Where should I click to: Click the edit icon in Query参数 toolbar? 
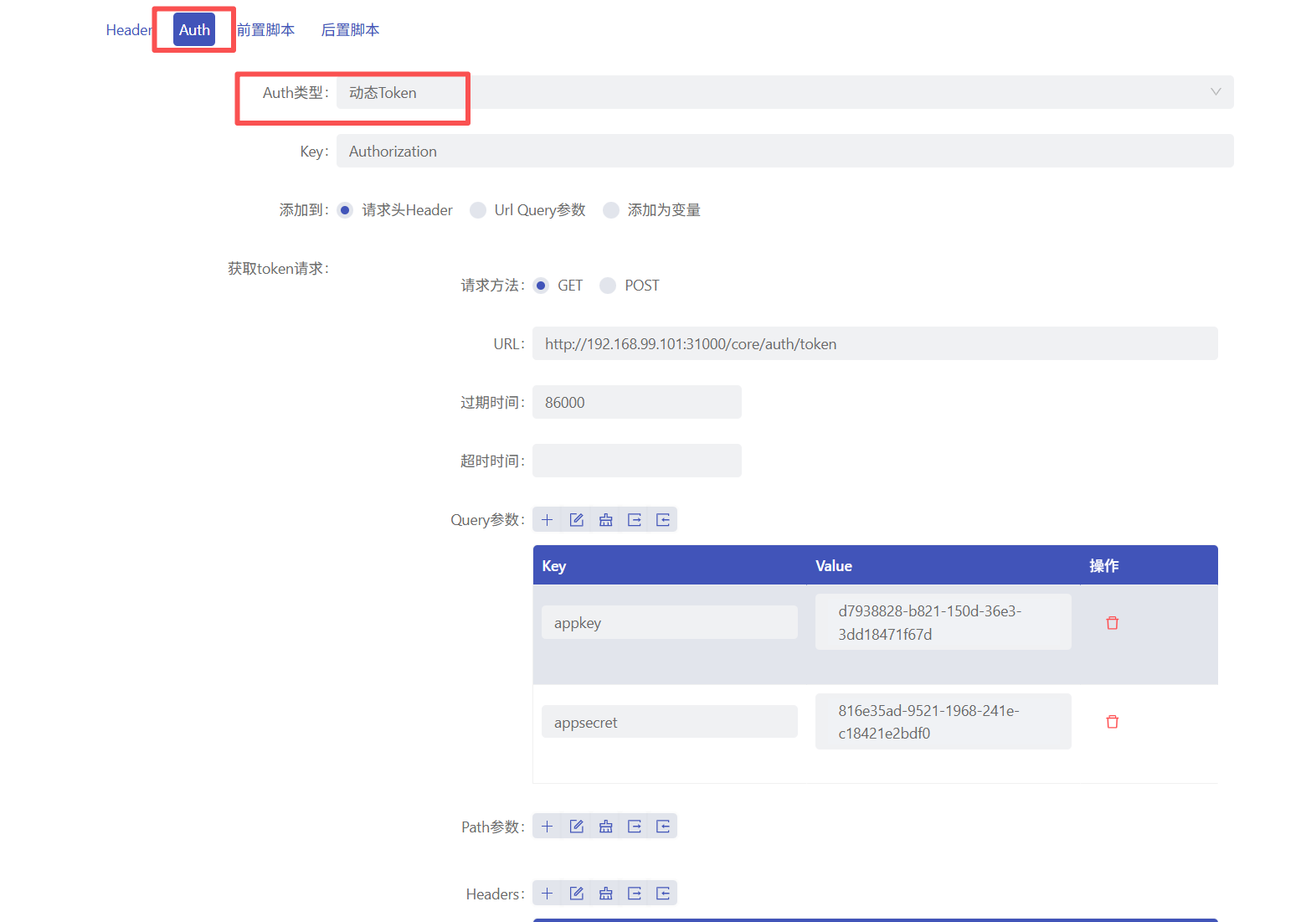[576, 520]
